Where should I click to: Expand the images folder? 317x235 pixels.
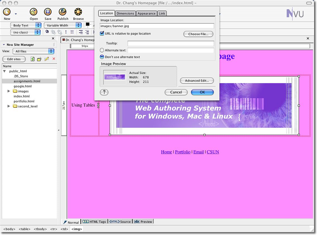9,91
